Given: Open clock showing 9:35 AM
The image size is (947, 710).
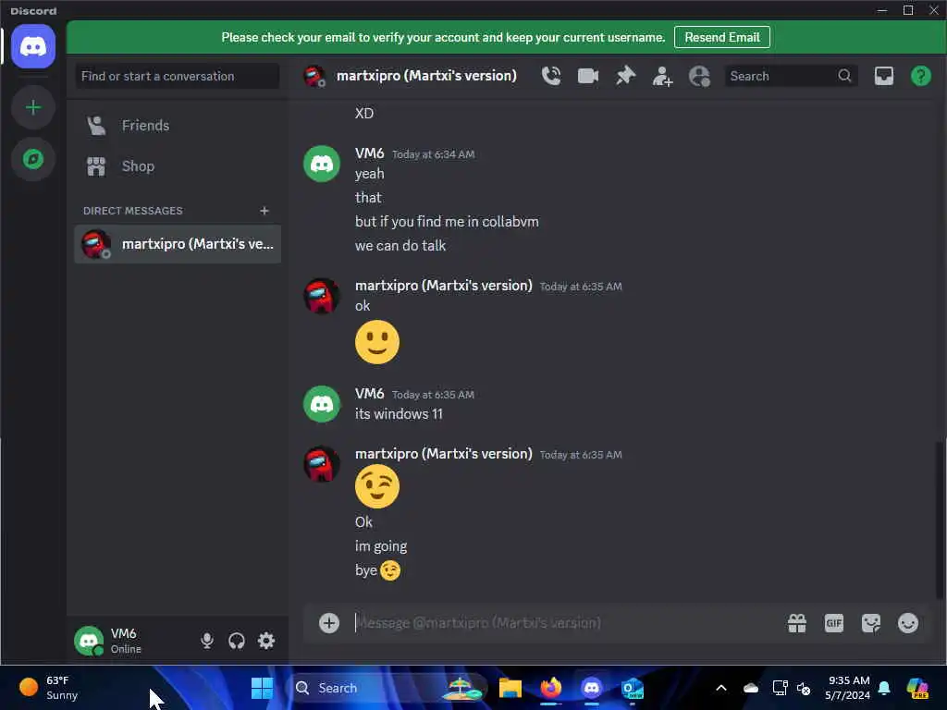Looking at the screenshot, I should (848, 688).
